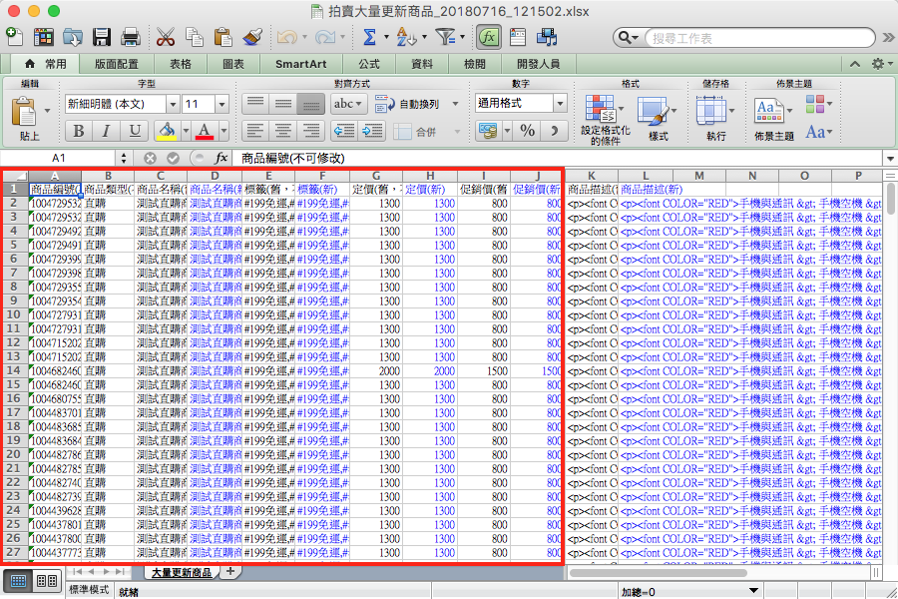The height and width of the screenshot is (599, 898).
Task: Click the Print icon in toolbar
Action: (x=130, y=38)
